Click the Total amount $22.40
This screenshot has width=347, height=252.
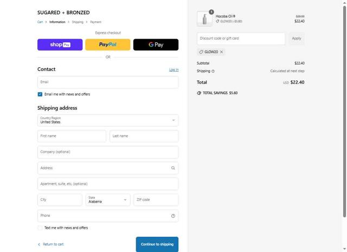[x=297, y=82]
